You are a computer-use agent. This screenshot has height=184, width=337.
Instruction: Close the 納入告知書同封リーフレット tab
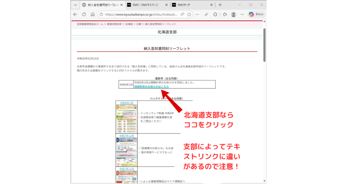[121, 5]
